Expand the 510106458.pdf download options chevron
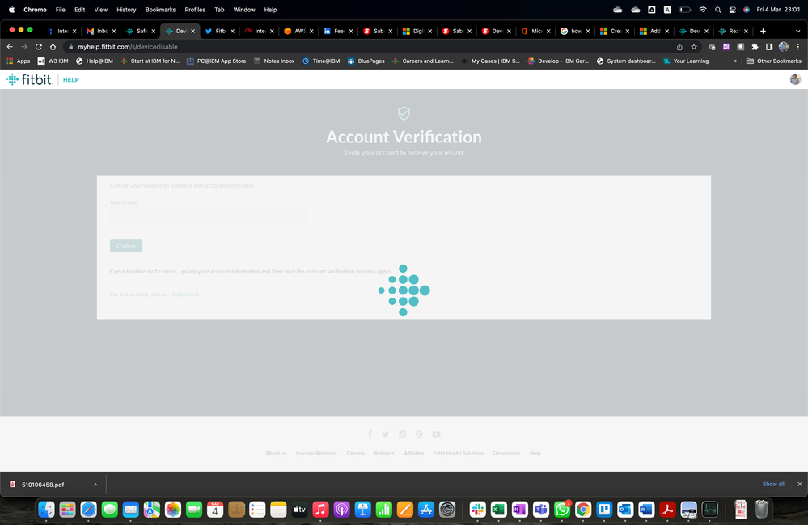Image resolution: width=808 pixels, height=525 pixels. 95,485
